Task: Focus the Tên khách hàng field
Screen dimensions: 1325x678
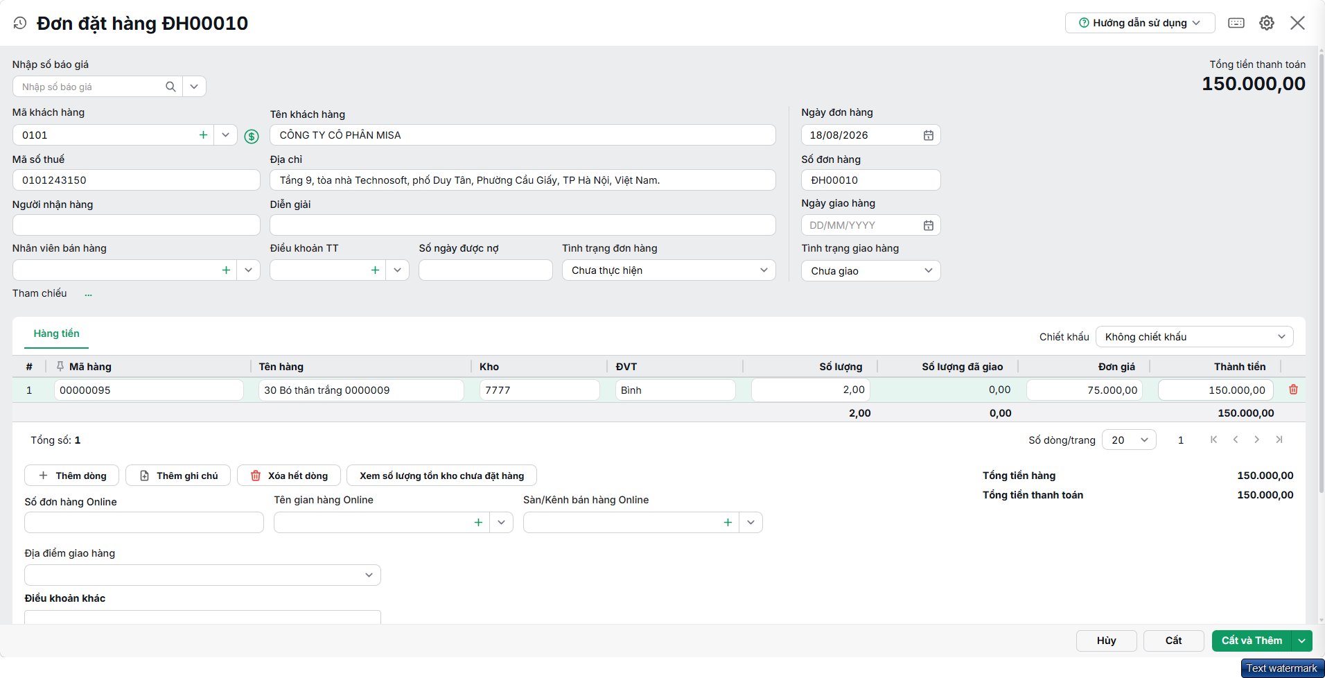Action: click(523, 135)
